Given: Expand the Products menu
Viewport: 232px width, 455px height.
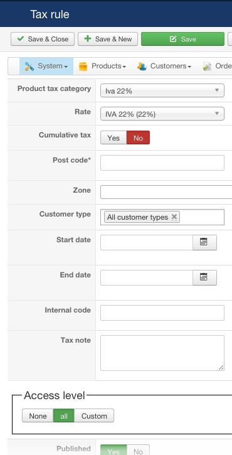Looking at the screenshot, I should coord(103,66).
